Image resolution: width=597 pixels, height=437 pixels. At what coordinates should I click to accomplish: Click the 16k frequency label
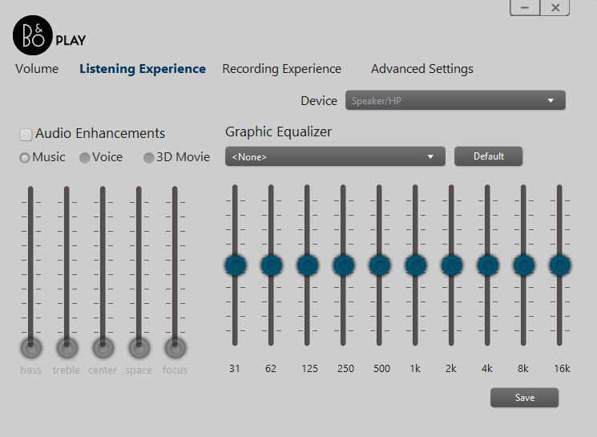pos(562,369)
